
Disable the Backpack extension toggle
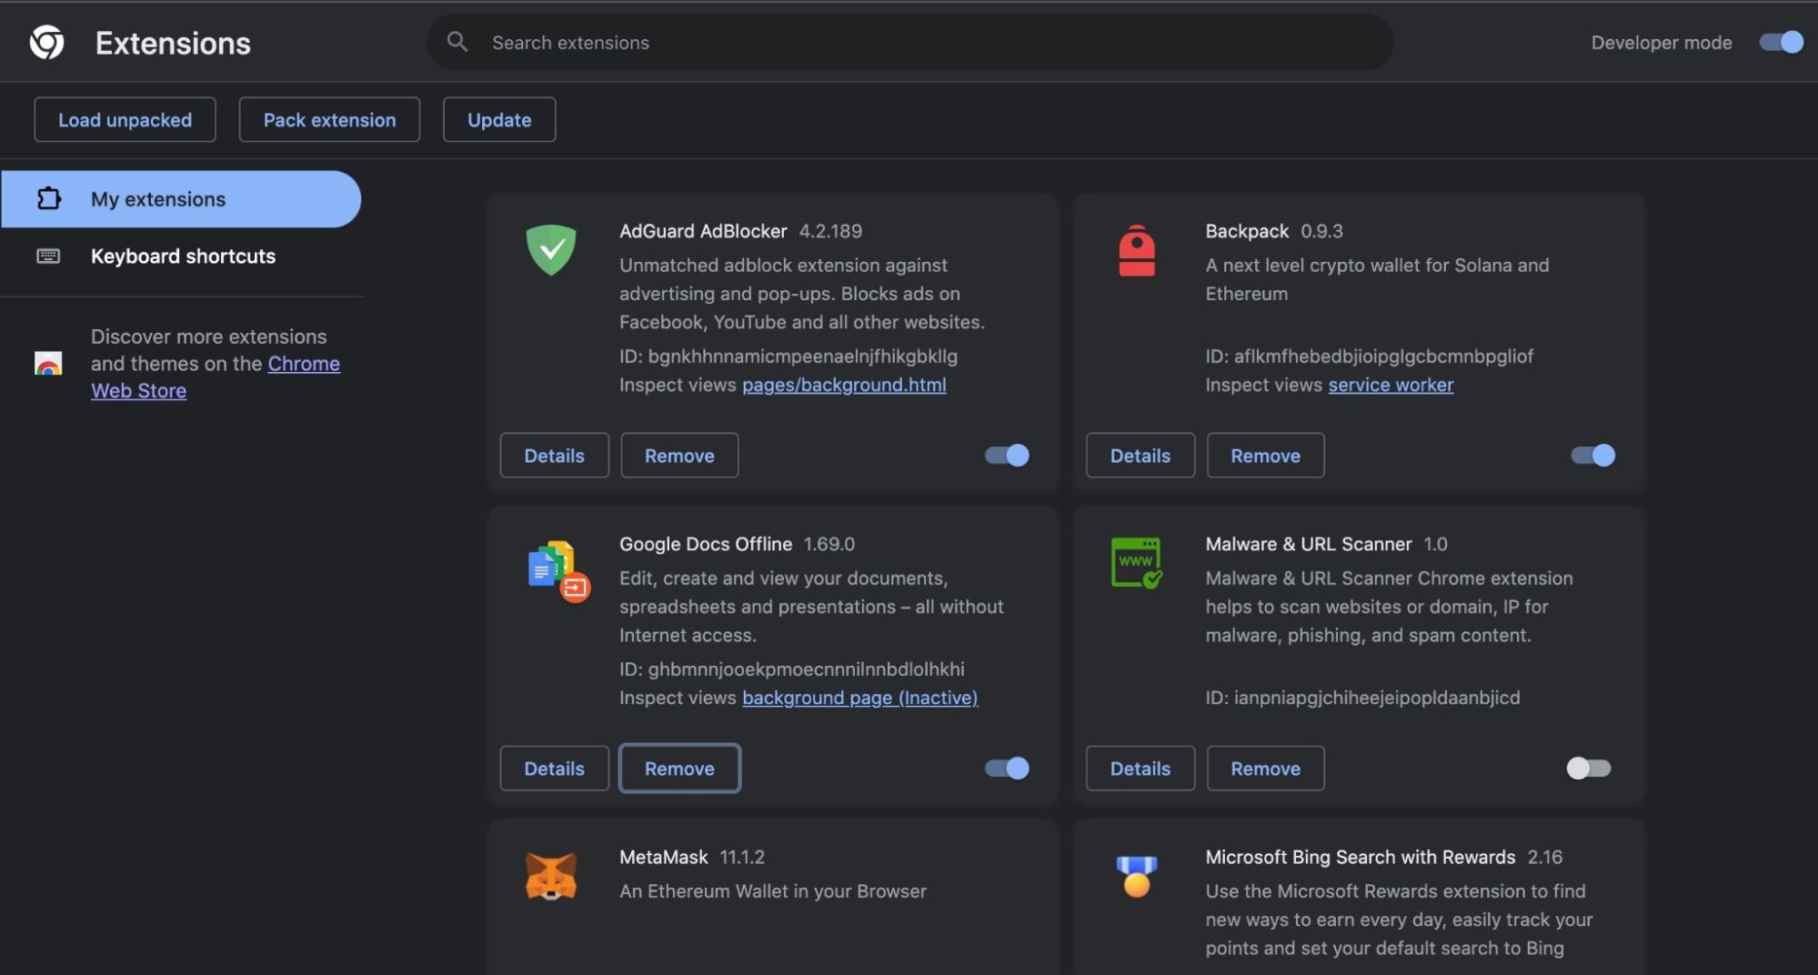[1592, 455]
